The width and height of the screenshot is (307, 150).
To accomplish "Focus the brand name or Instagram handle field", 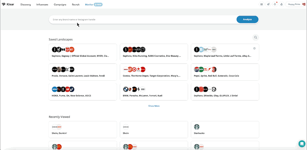I will tap(142, 20).
